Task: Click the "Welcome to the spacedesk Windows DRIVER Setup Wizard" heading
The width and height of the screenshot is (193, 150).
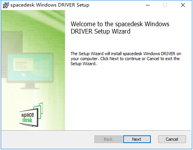Action: pos(120,28)
